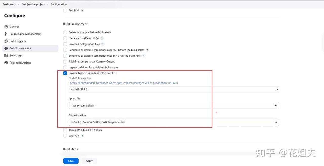Open the Cache location dropdown
324x166 pixels.
pyautogui.click(x=174, y=122)
